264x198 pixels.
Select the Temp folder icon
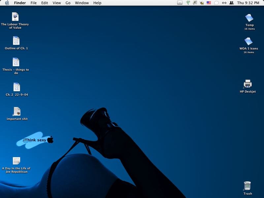(249, 18)
